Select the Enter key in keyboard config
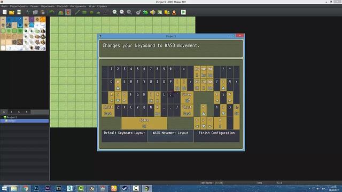The width and height of the screenshot is (342, 192). 187,98
